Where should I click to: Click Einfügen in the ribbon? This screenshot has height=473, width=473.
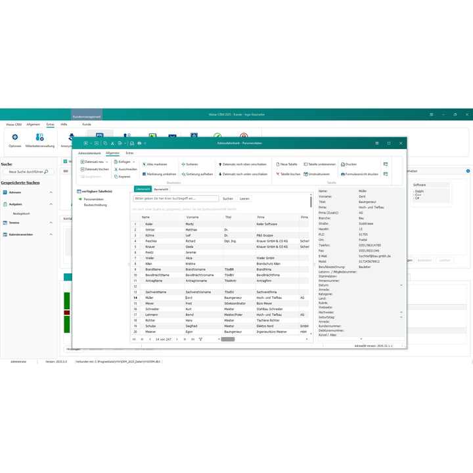click(x=122, y=162)
